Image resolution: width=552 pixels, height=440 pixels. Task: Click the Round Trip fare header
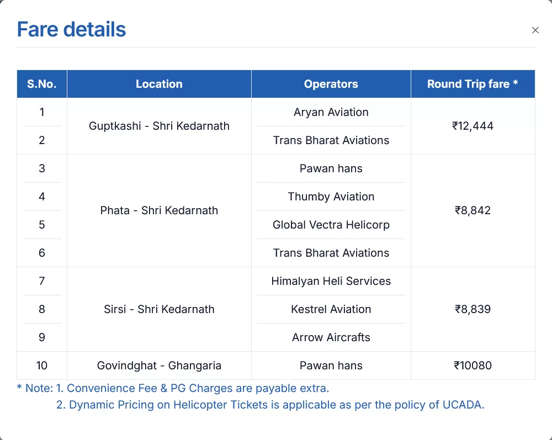tap(473, 84)
